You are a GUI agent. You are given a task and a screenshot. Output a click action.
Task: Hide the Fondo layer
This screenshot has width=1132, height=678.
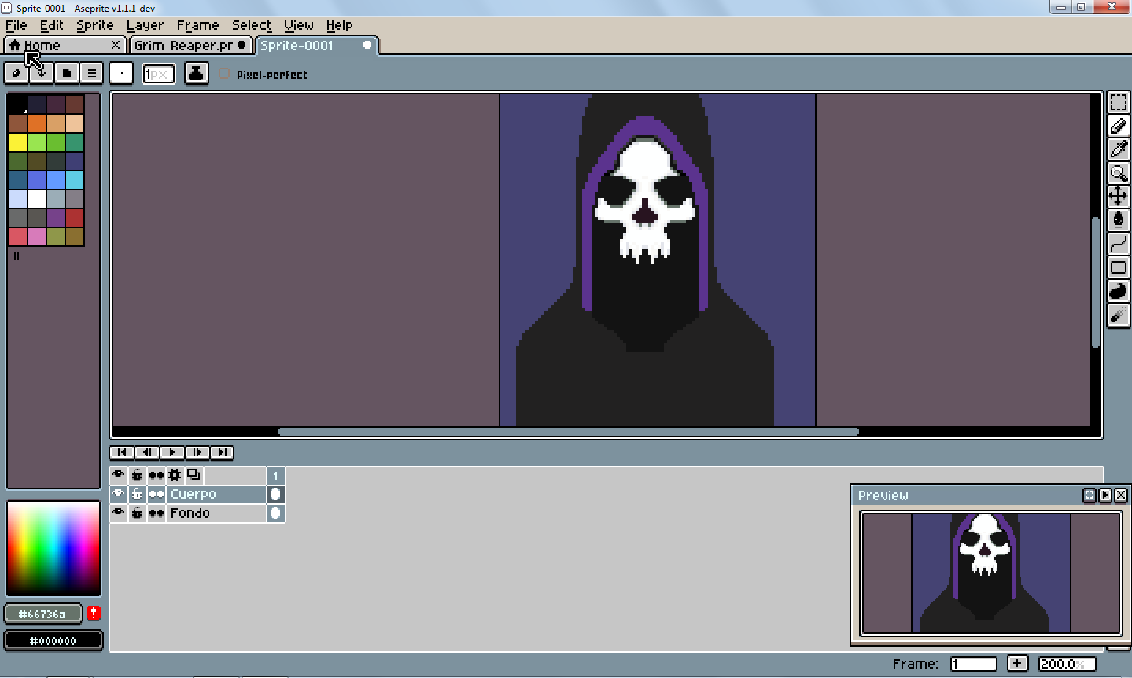pos(118,513)
